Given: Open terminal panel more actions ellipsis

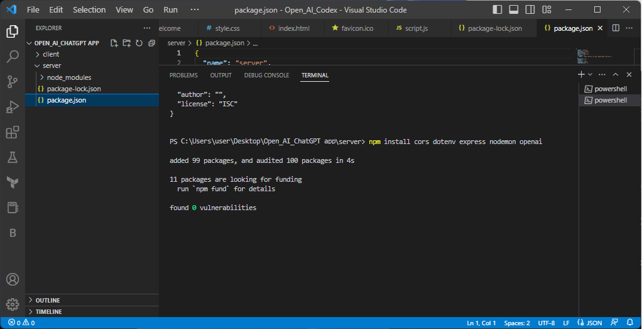Looking at the screenshot, I should 602,74.
